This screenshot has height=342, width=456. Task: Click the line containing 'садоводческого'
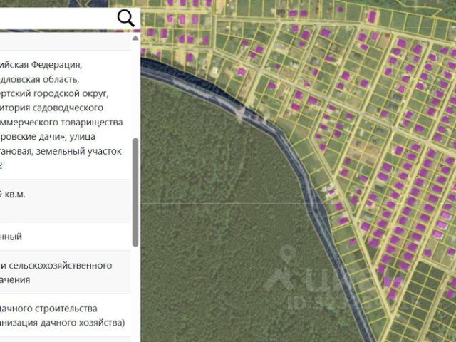51,108
